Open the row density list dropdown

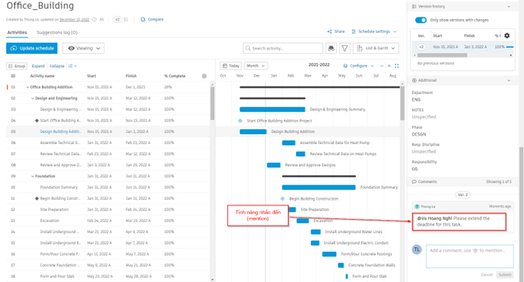coord(73,66)
